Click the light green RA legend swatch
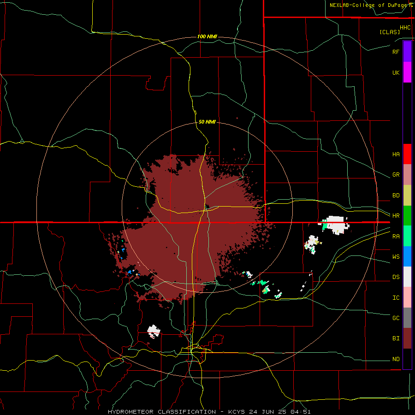 407,236
